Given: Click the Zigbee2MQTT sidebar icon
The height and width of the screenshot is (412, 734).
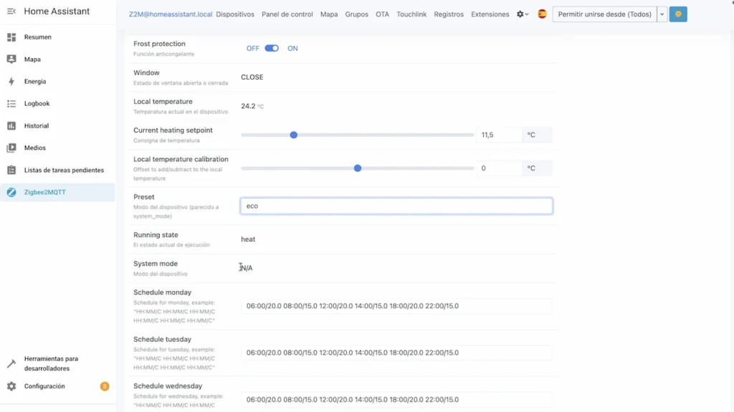Looking at the screenshot, I should point(11,192).
